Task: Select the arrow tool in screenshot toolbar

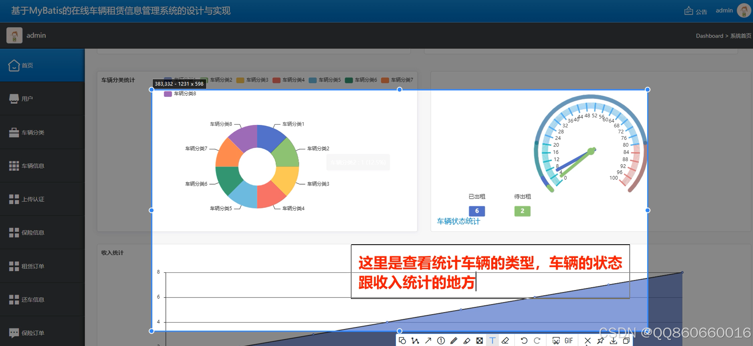Action: pyautogui.click(x=428, y=340)
